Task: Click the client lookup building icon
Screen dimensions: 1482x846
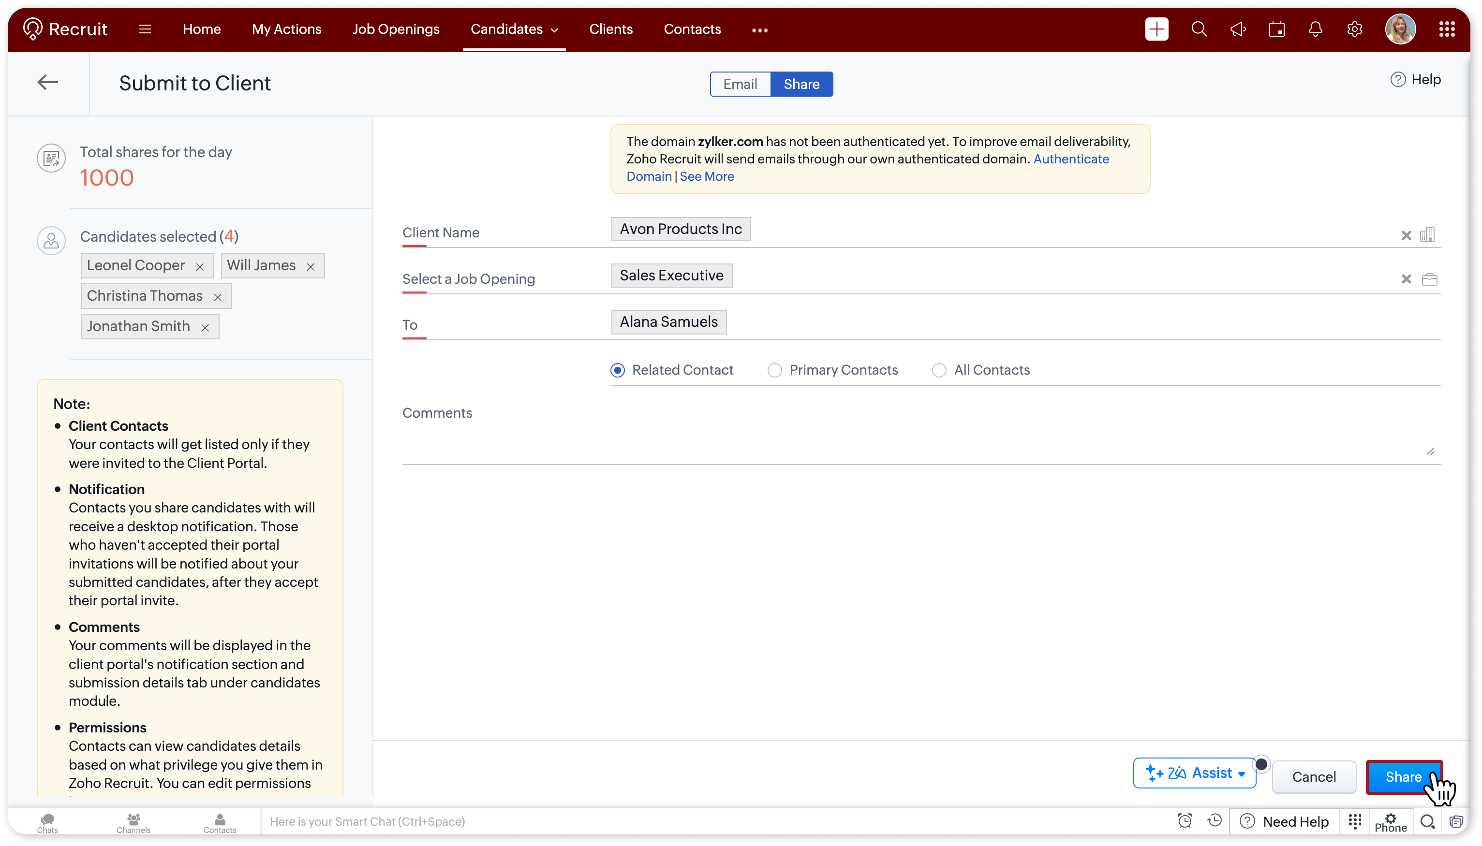Action: (x=1427, y=235)
